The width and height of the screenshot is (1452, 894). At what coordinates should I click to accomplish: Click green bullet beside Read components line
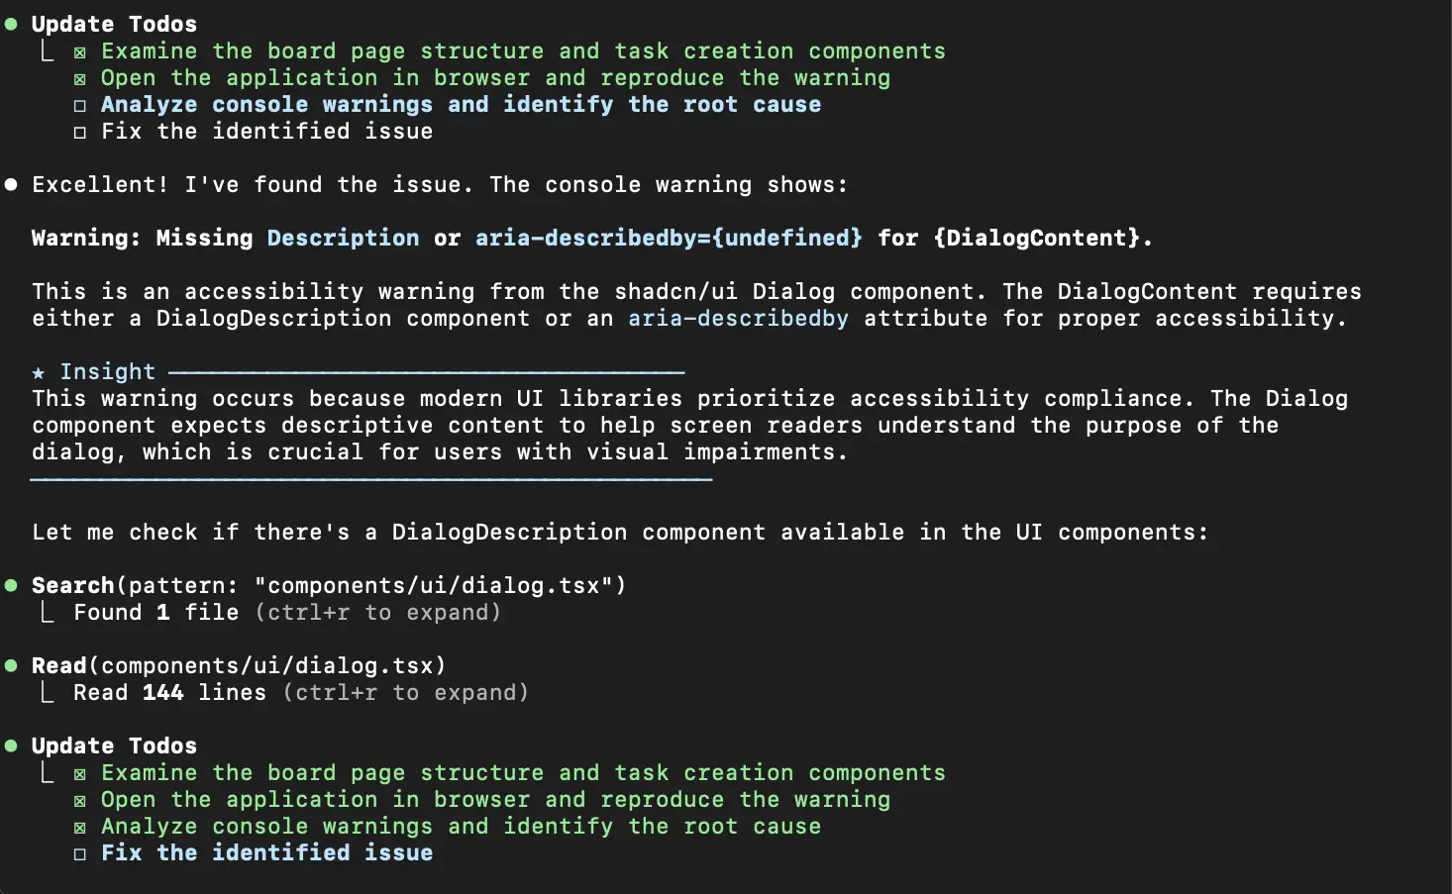[11, 665]
